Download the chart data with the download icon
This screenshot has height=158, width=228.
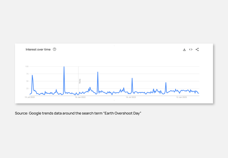(x=184, y=50)
